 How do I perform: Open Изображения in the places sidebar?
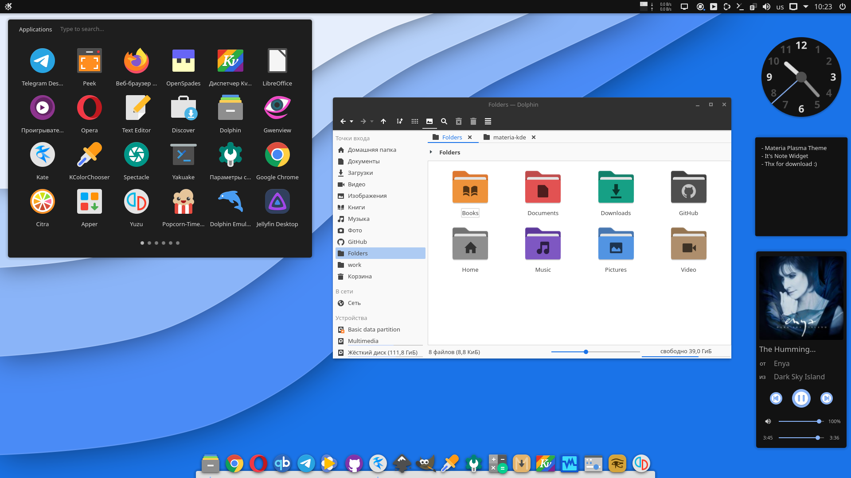[380, 196]
